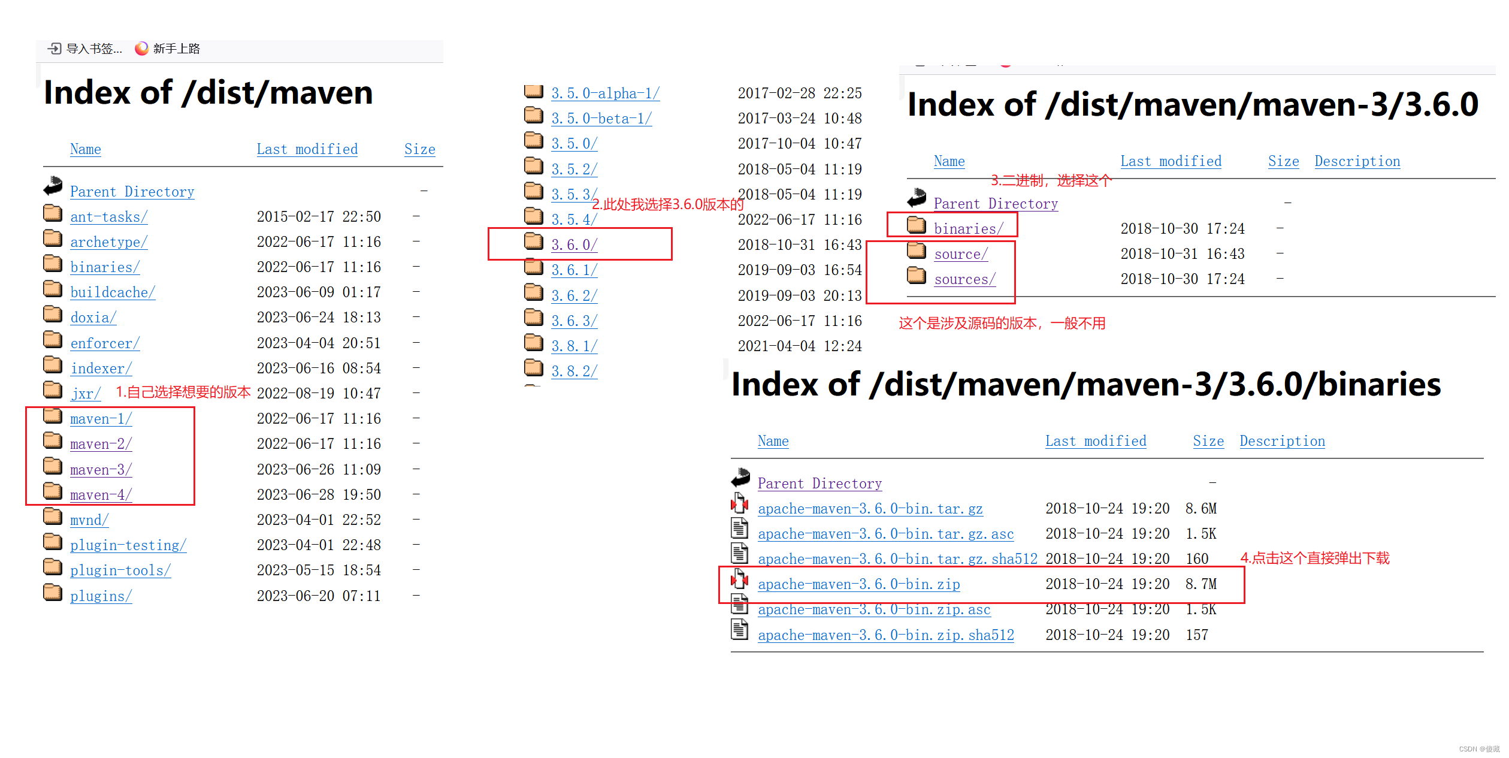The image size is (1509, 758).
Task: Sort /dist/maven listing by Last modified
Action: coord(307,149)
